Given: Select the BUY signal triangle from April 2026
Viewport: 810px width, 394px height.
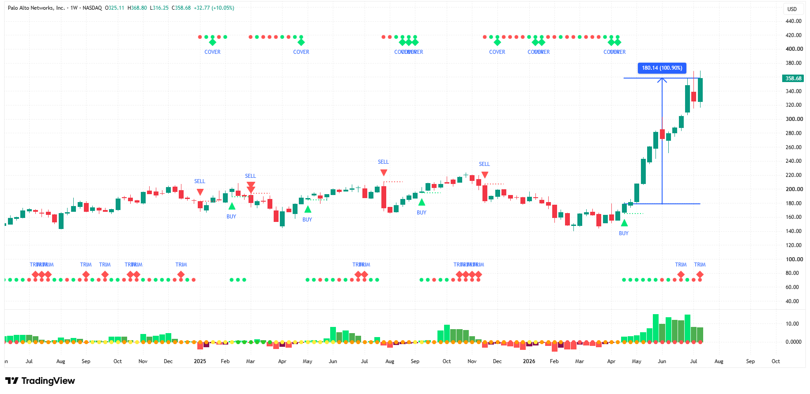Looking at the screenshot, I should [624, 223].
